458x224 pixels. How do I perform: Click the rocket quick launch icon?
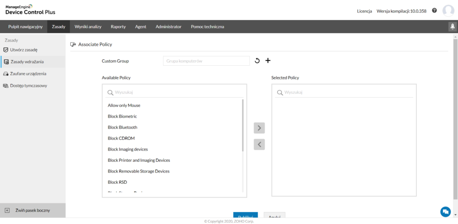[452, 27]
